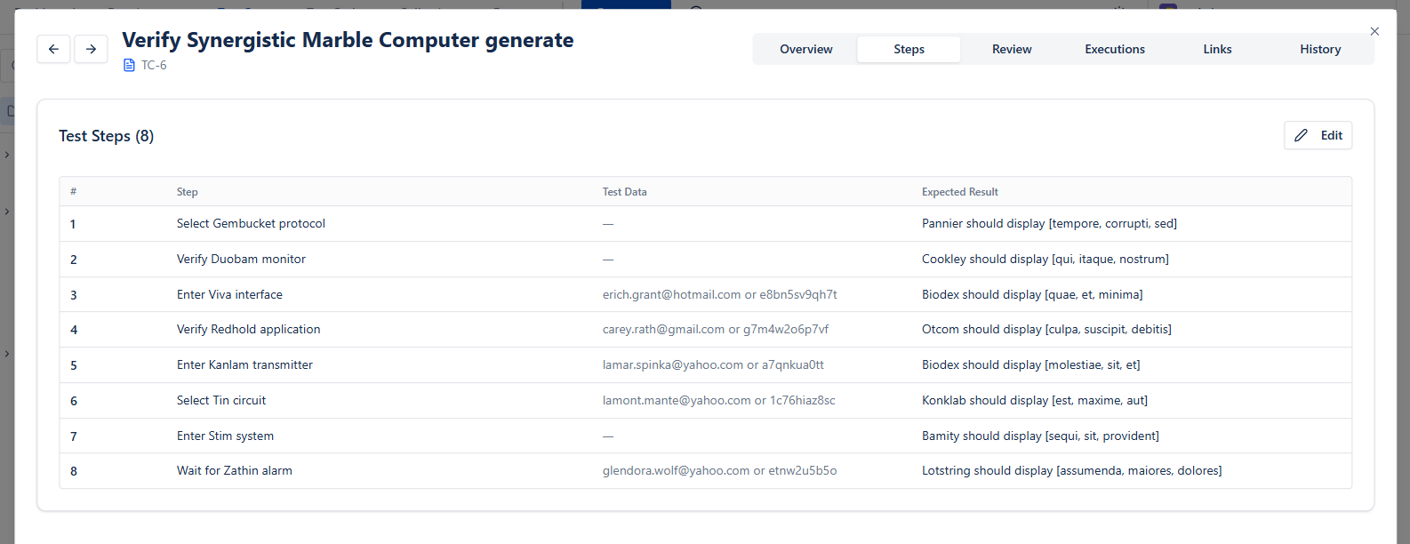This screenshot has height=544, width=1410.
Task: Click the Edit button for test steps
Action: click(x=1318, y=135)
